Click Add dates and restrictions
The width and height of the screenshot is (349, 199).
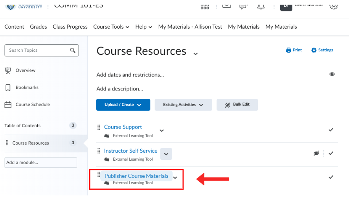(130, 75)
